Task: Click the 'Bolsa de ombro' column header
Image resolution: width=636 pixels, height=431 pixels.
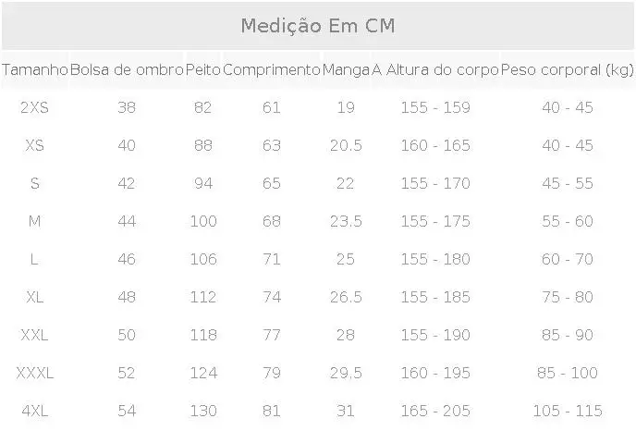Action: (127, 69)
